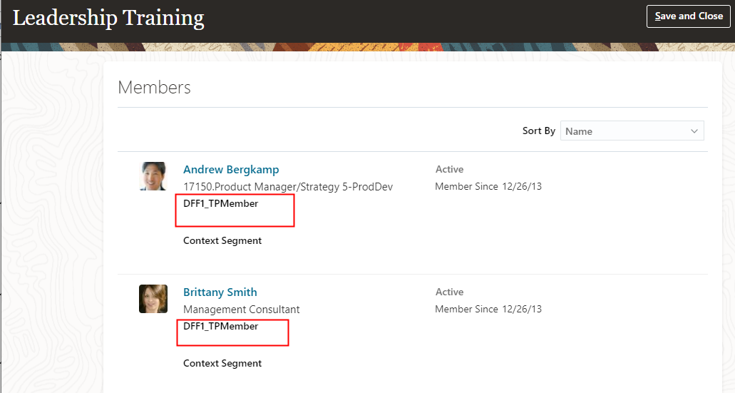Click Context Segment under Brittany Smith

[222, 364]
